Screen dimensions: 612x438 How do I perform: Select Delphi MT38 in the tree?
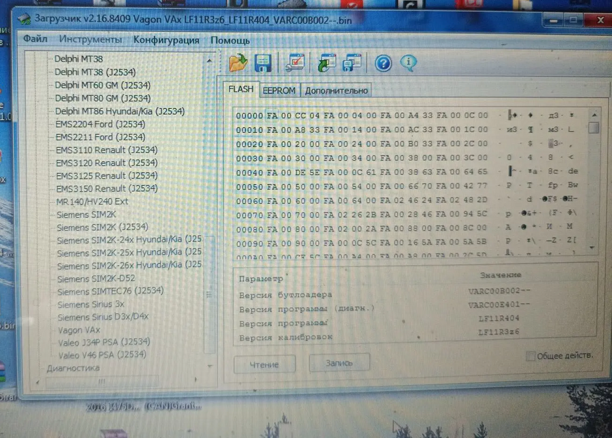78,59
